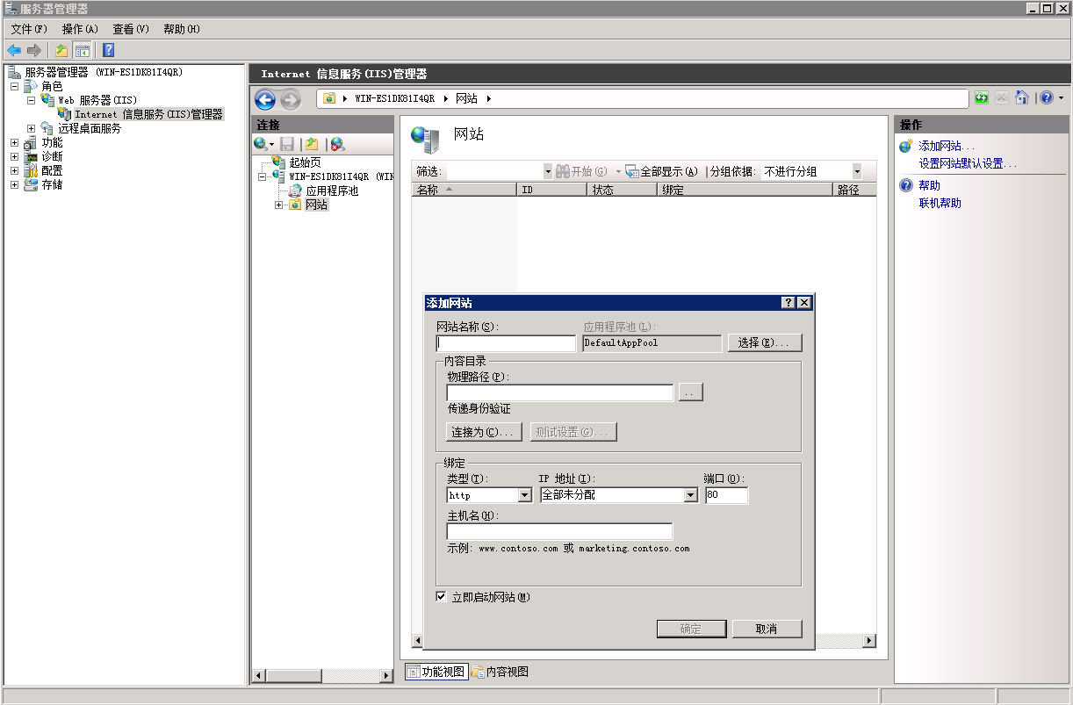Image resolution: width=1073 pixels, height=705 pixels.
Task: Click the back navigation arrow in IIS manager
Action: [265, 100]
